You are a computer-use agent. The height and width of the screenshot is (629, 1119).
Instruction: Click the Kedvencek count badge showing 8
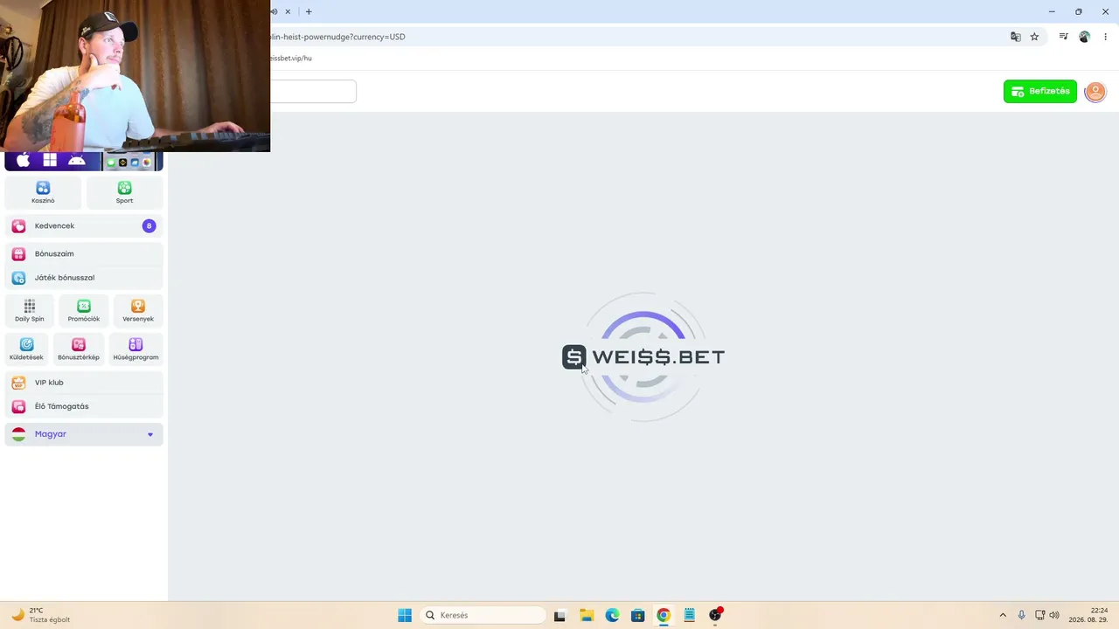pos(149,226)
